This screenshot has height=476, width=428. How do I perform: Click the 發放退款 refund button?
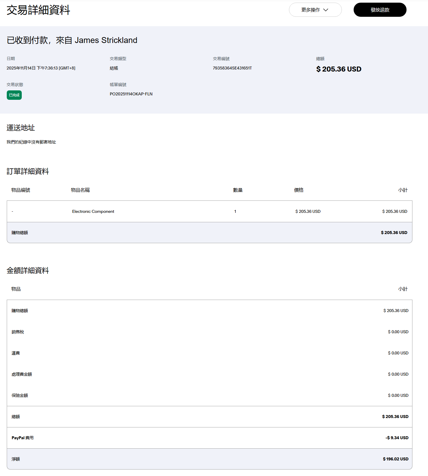pyautogui.click(x=380, y=10)
